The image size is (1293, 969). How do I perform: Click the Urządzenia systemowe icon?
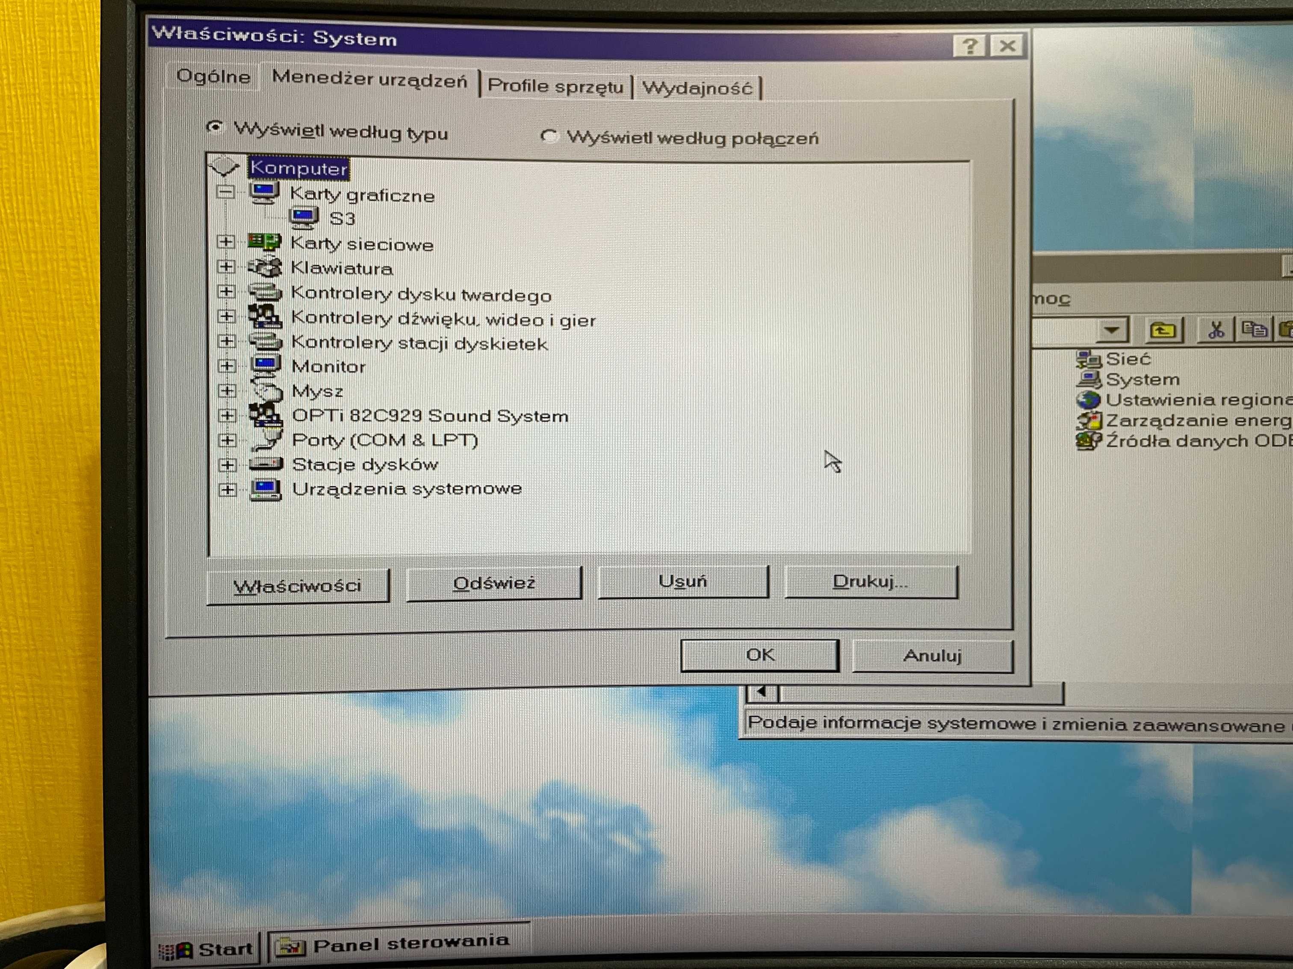tap(266, 490)
